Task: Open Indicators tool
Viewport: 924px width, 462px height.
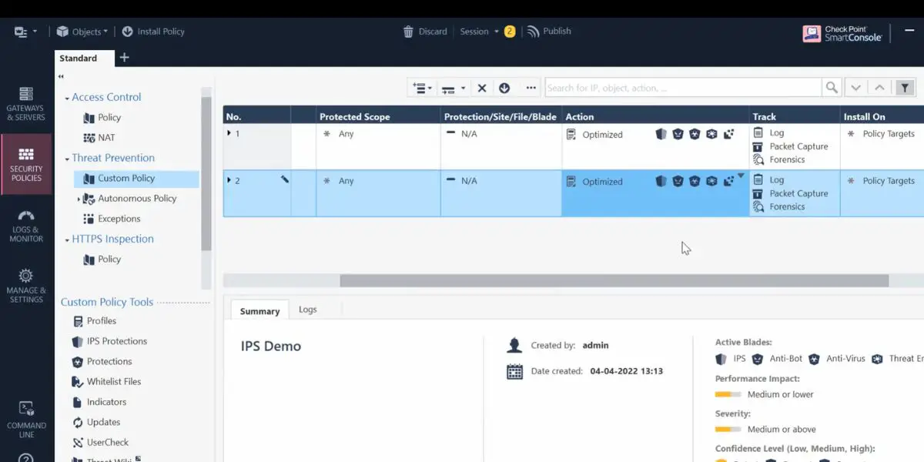Action: pos(99,402)
